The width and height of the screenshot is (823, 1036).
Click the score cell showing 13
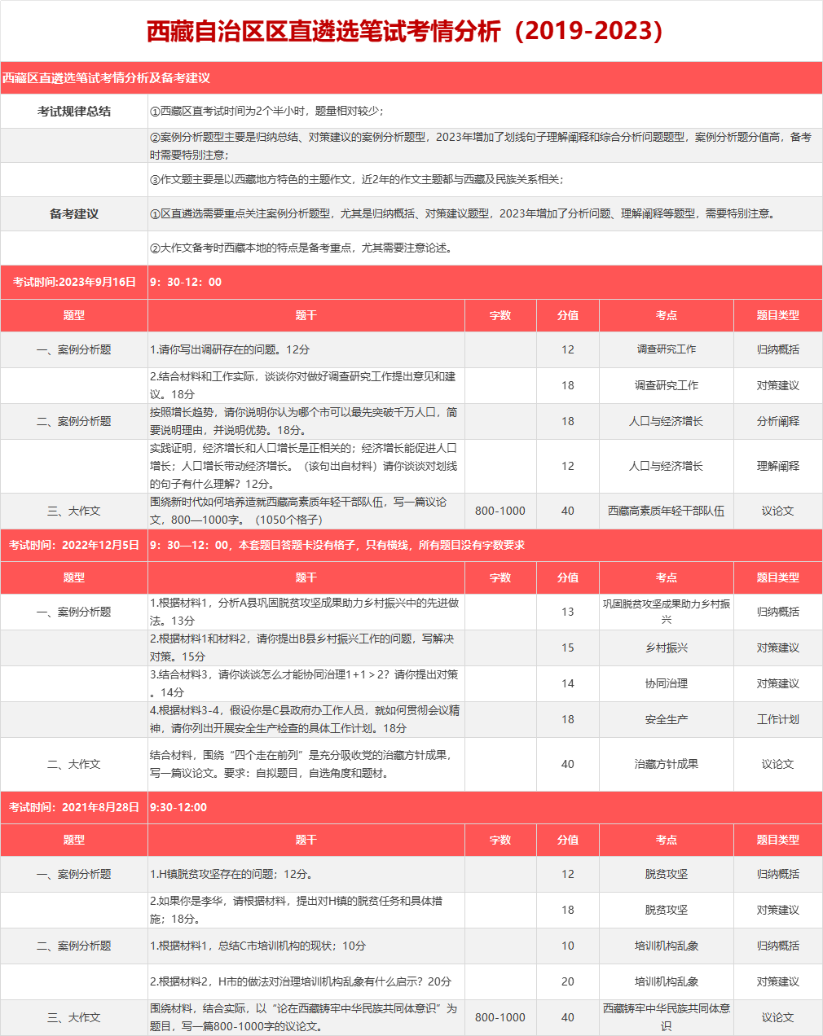[x=567, y=612]
